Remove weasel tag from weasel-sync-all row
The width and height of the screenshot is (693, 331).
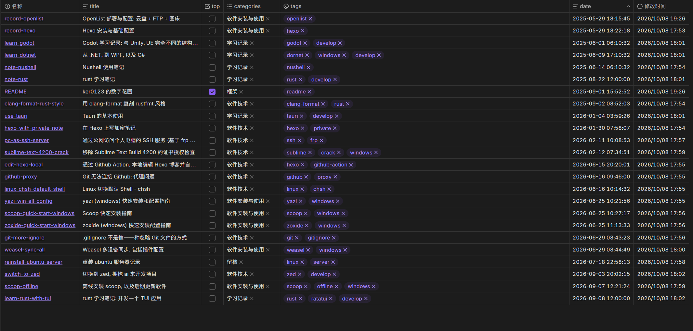click(x=308, y=250)
